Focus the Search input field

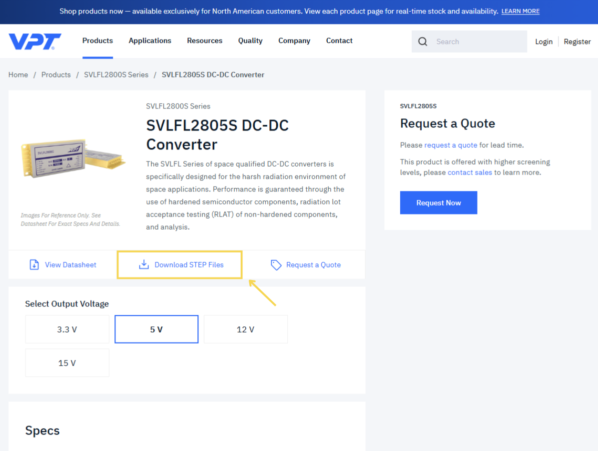tap(469, 41)
